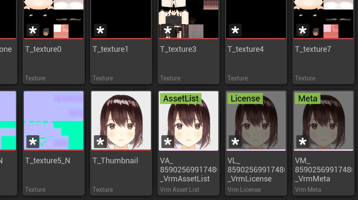Viewport: 358px width, 200px height.
Task: Click the unsaved asterisk icon on VrmAssetList
Action: [168, 142]
